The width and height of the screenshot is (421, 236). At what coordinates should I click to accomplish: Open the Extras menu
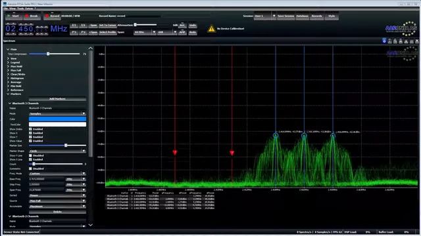coord(29,9)
